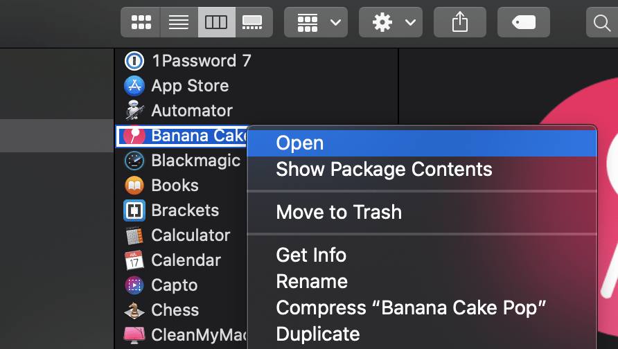Switch Finder to gallery view
This screenshot has width=618, height=349.
coord(254,22)
